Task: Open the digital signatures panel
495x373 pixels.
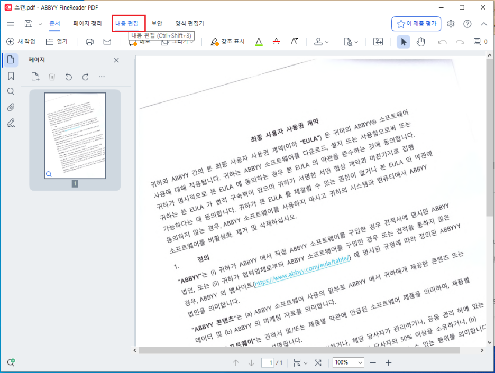Action: tap(11, 123)
